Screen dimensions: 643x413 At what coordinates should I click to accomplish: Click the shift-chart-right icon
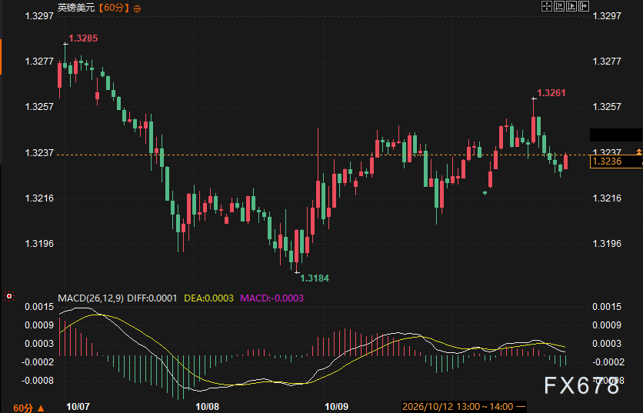(584, 6)
